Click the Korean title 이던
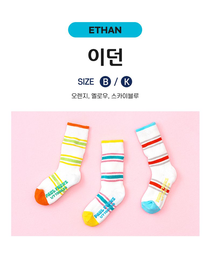Screen dimensions: 210x259 coord(105,57)
